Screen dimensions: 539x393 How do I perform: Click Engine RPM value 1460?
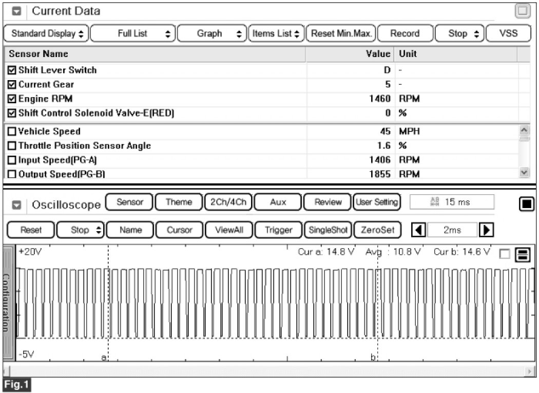[x=380, y=99]
